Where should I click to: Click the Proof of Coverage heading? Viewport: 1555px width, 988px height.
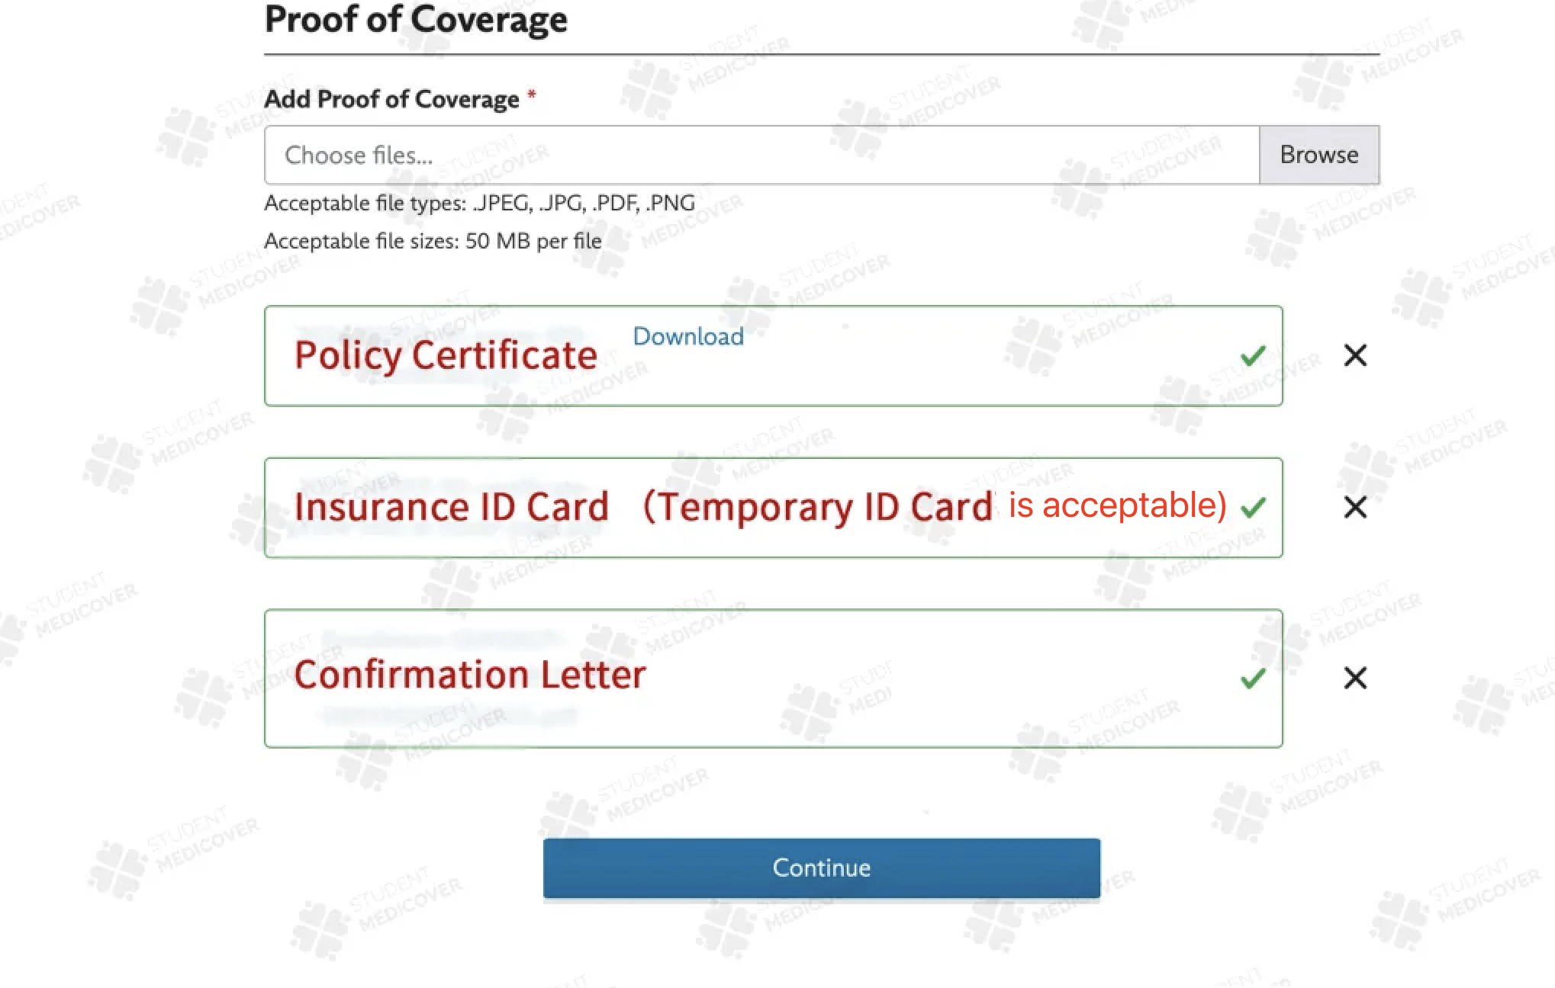[416, 20]
